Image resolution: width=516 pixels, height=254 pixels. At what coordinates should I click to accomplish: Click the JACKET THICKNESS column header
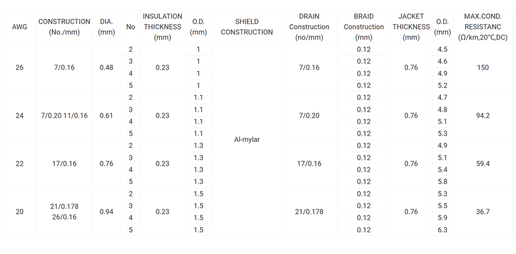[x=411, y=27]
